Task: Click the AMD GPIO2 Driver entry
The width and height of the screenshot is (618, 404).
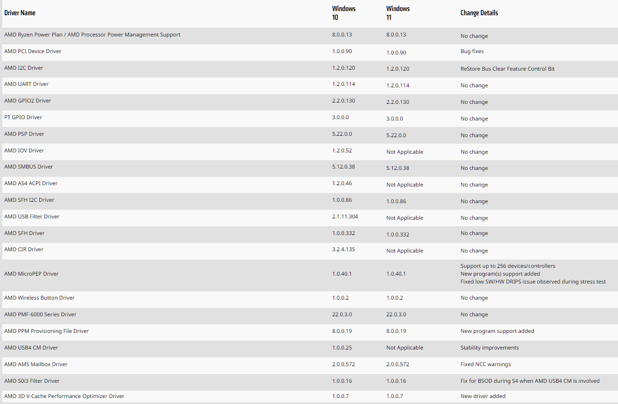Action: coord(28,101)
